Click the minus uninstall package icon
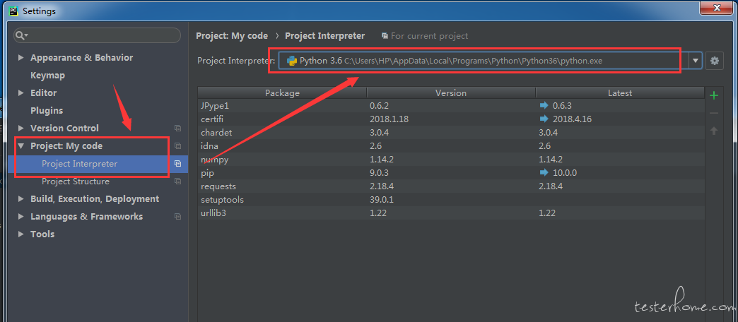This screenshot has width=738, height=322. click(x=714, y=113)
